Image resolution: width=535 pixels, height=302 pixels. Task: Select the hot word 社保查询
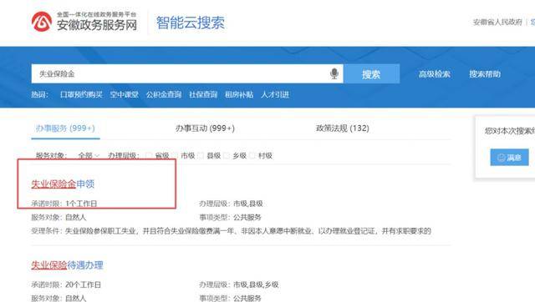pyautogui.click(x=203, y=94)
